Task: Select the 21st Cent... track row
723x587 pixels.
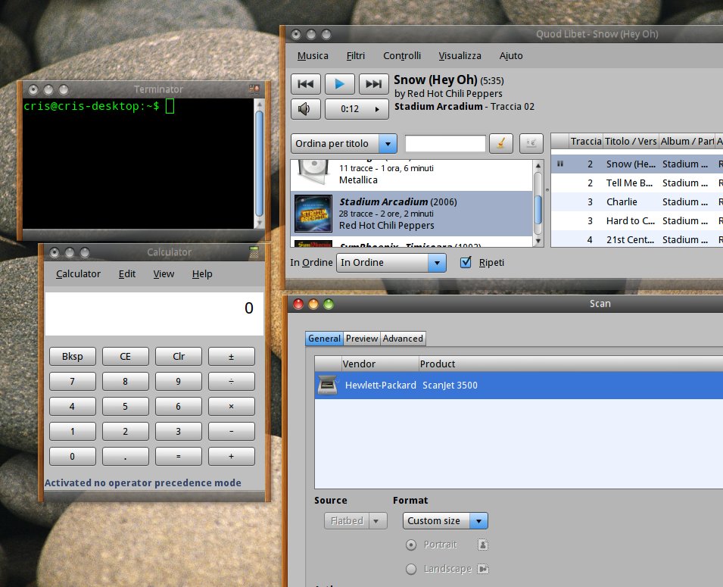Action: [x=637, y=239]
